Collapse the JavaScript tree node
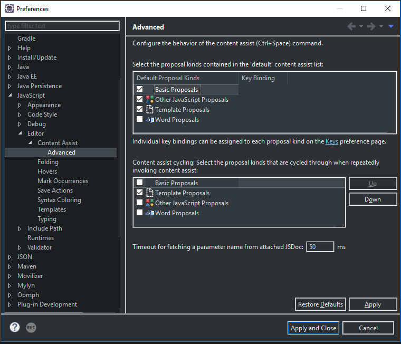Screen dimensions: 401x344 [x=10, y=95]
